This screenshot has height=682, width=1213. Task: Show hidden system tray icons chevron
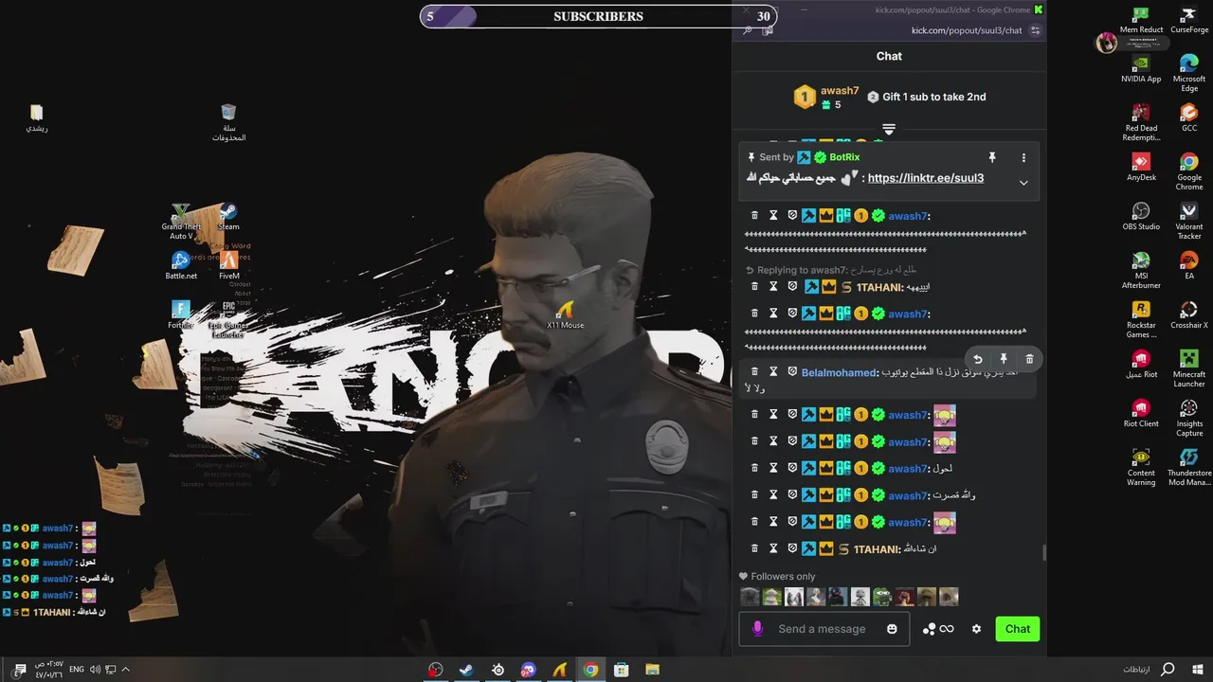click(125, 670)
